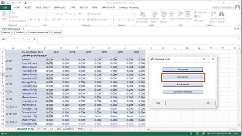242x136 pixels.
Task: Click OK in Extended setup dialog
Action: [208, 103]
